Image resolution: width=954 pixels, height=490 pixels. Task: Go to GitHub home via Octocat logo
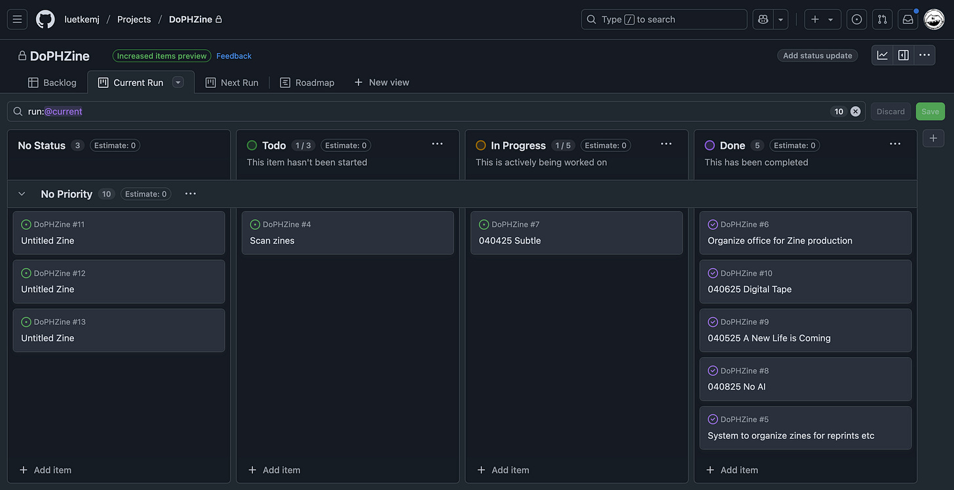pos(45,20)
